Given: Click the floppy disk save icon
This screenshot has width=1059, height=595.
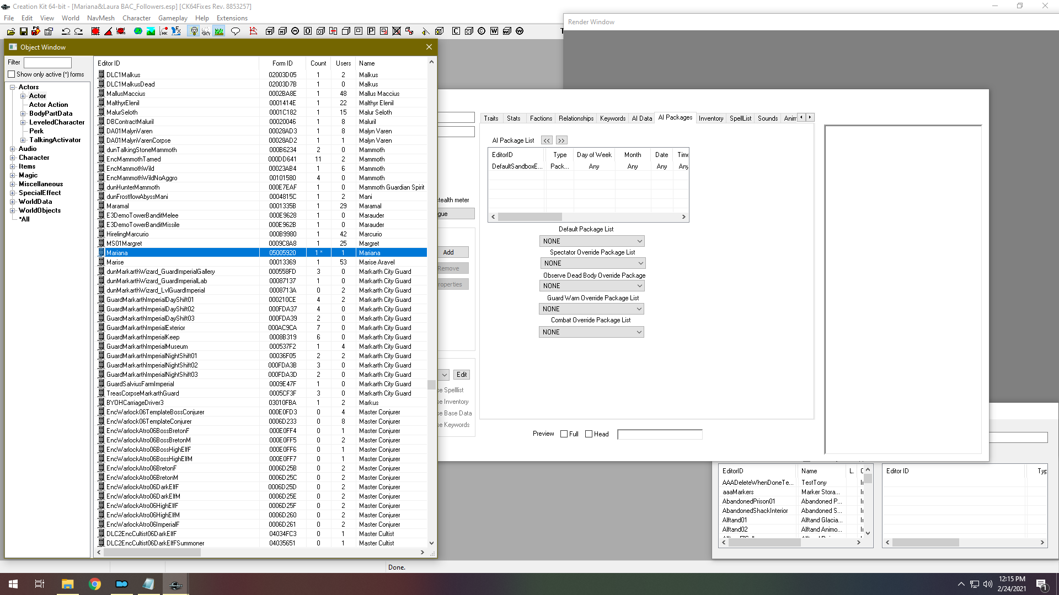Looking at the screenshot, I should 23,31.
